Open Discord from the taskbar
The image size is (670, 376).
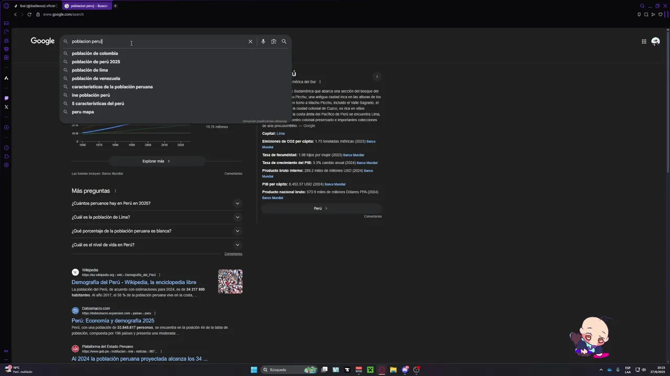coord(405,370)
